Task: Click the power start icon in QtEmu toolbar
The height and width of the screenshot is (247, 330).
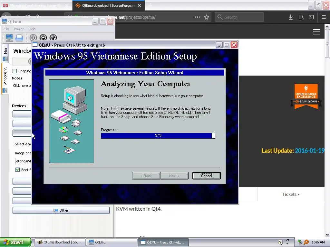Action: [33, 38]
